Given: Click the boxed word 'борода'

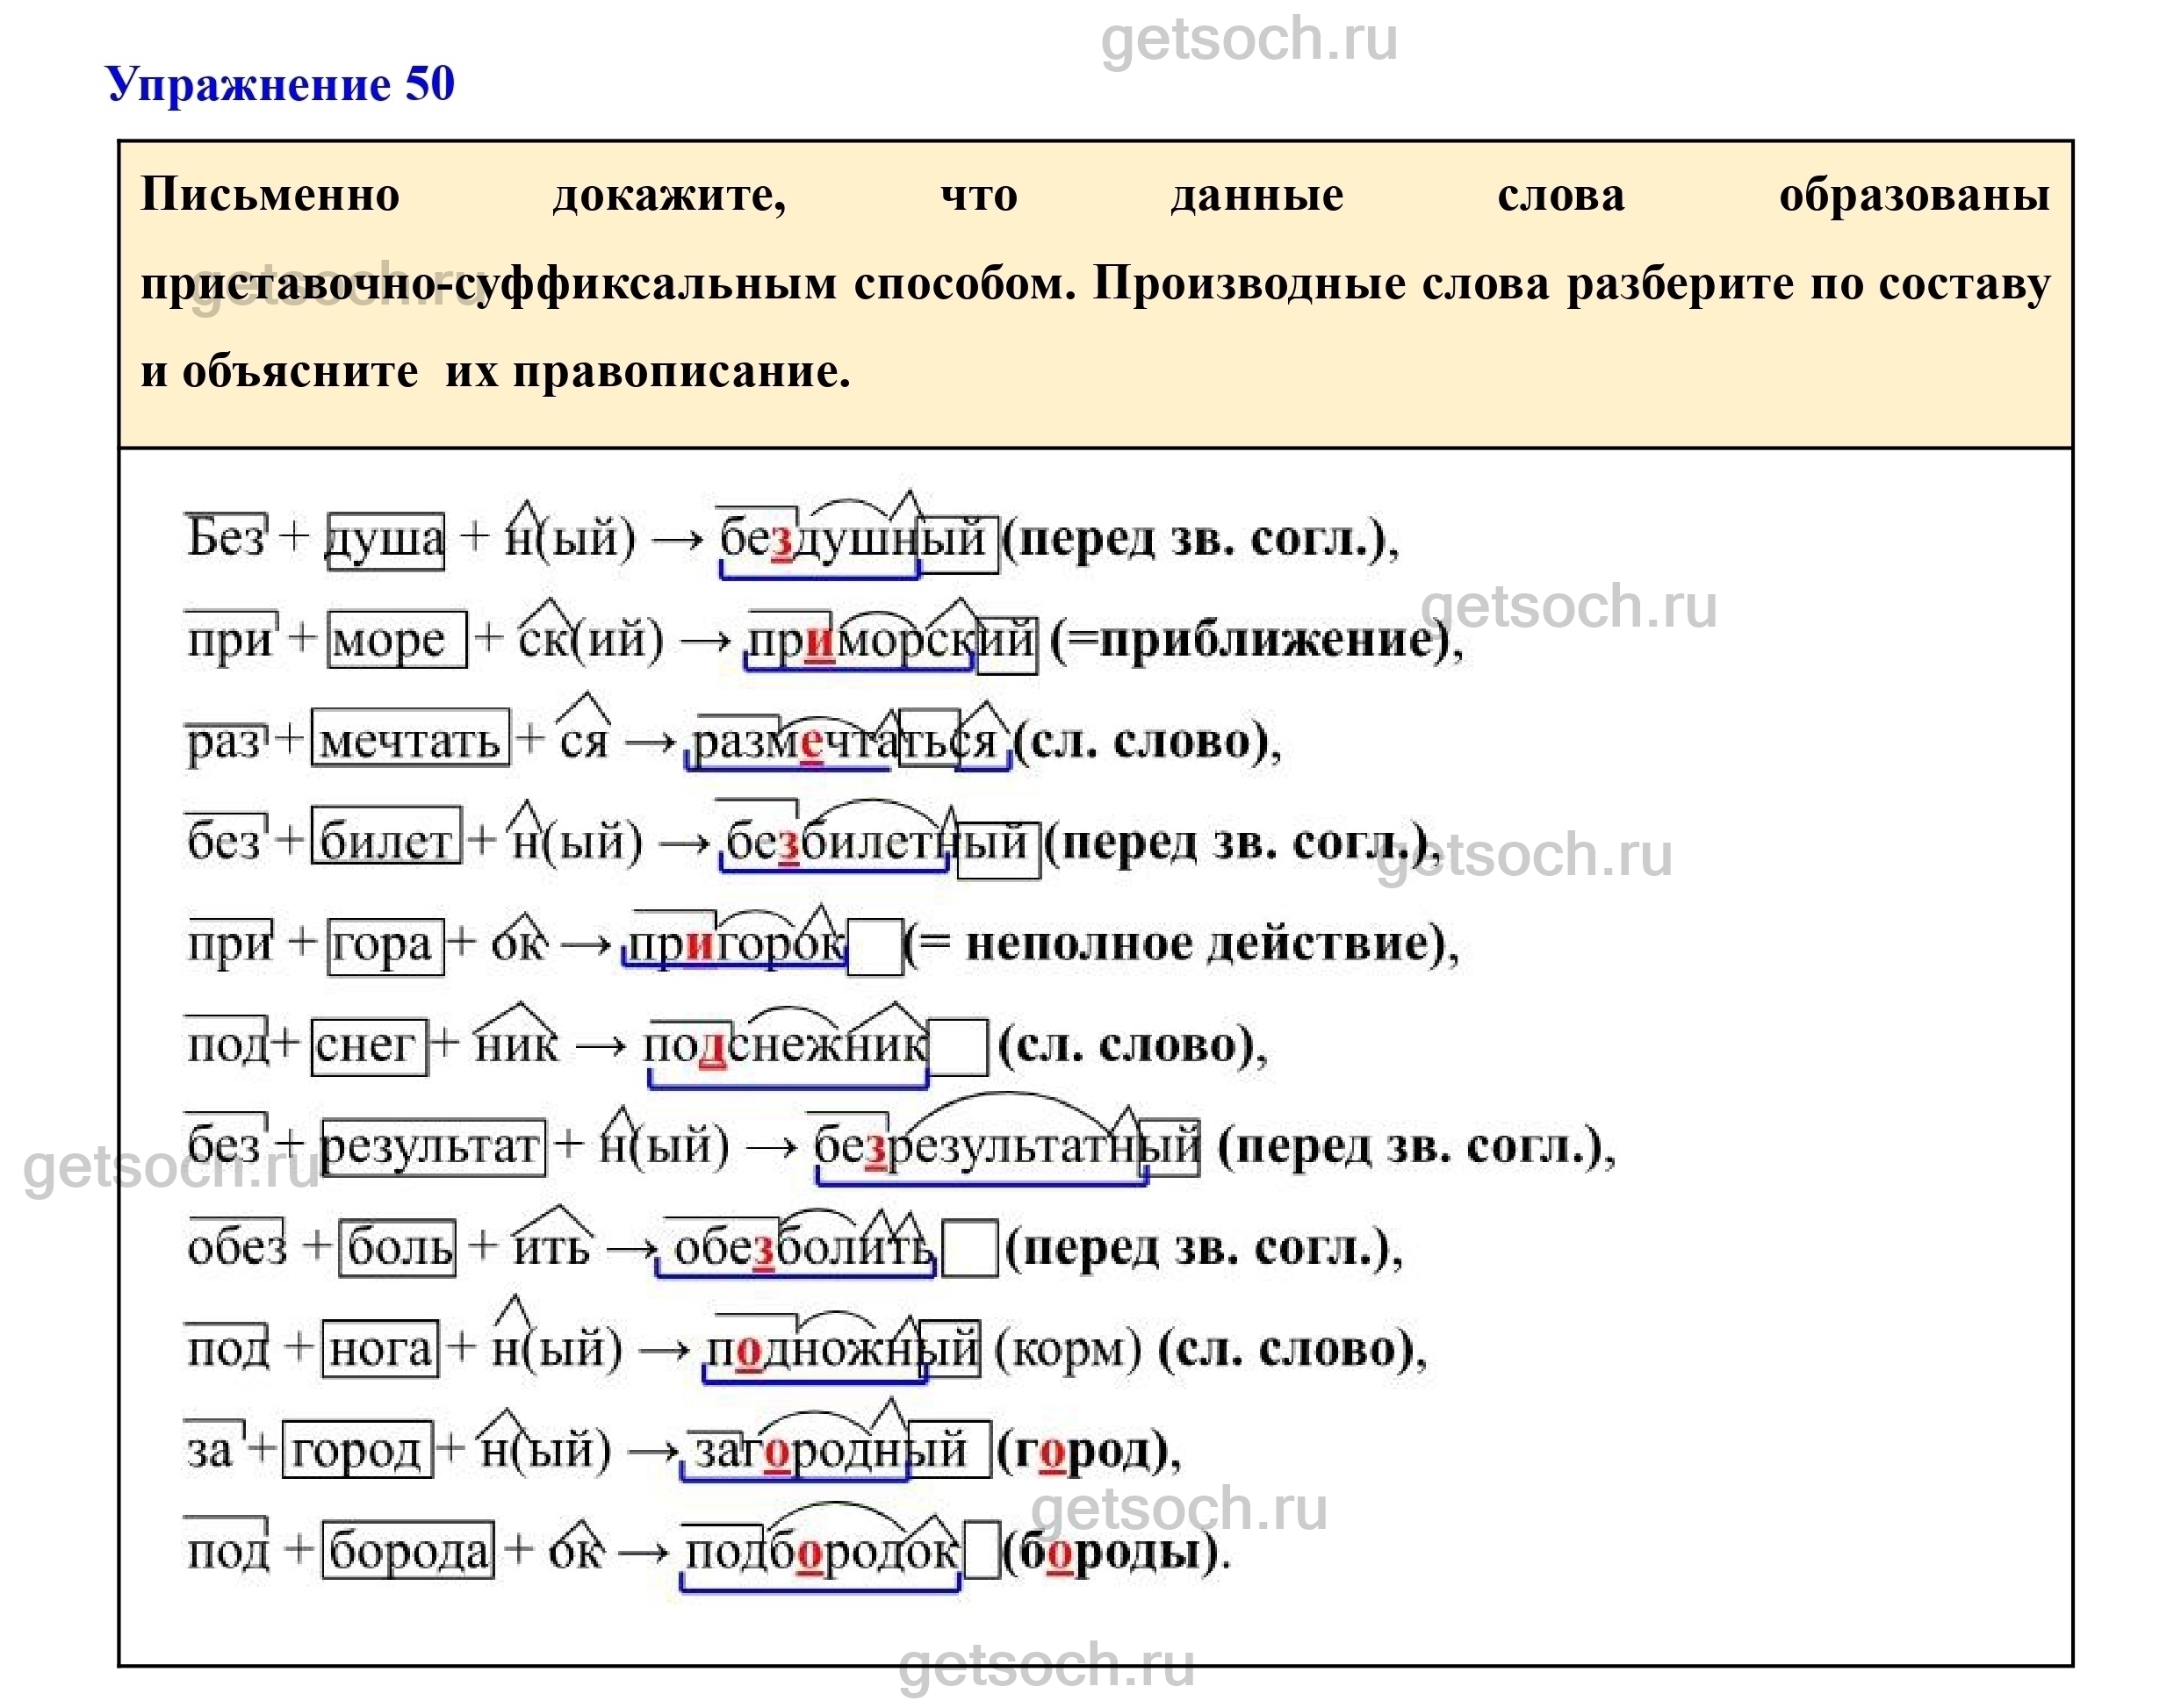Looking at the screenshot, I should pyautogui.click(x=408, y=1552).
